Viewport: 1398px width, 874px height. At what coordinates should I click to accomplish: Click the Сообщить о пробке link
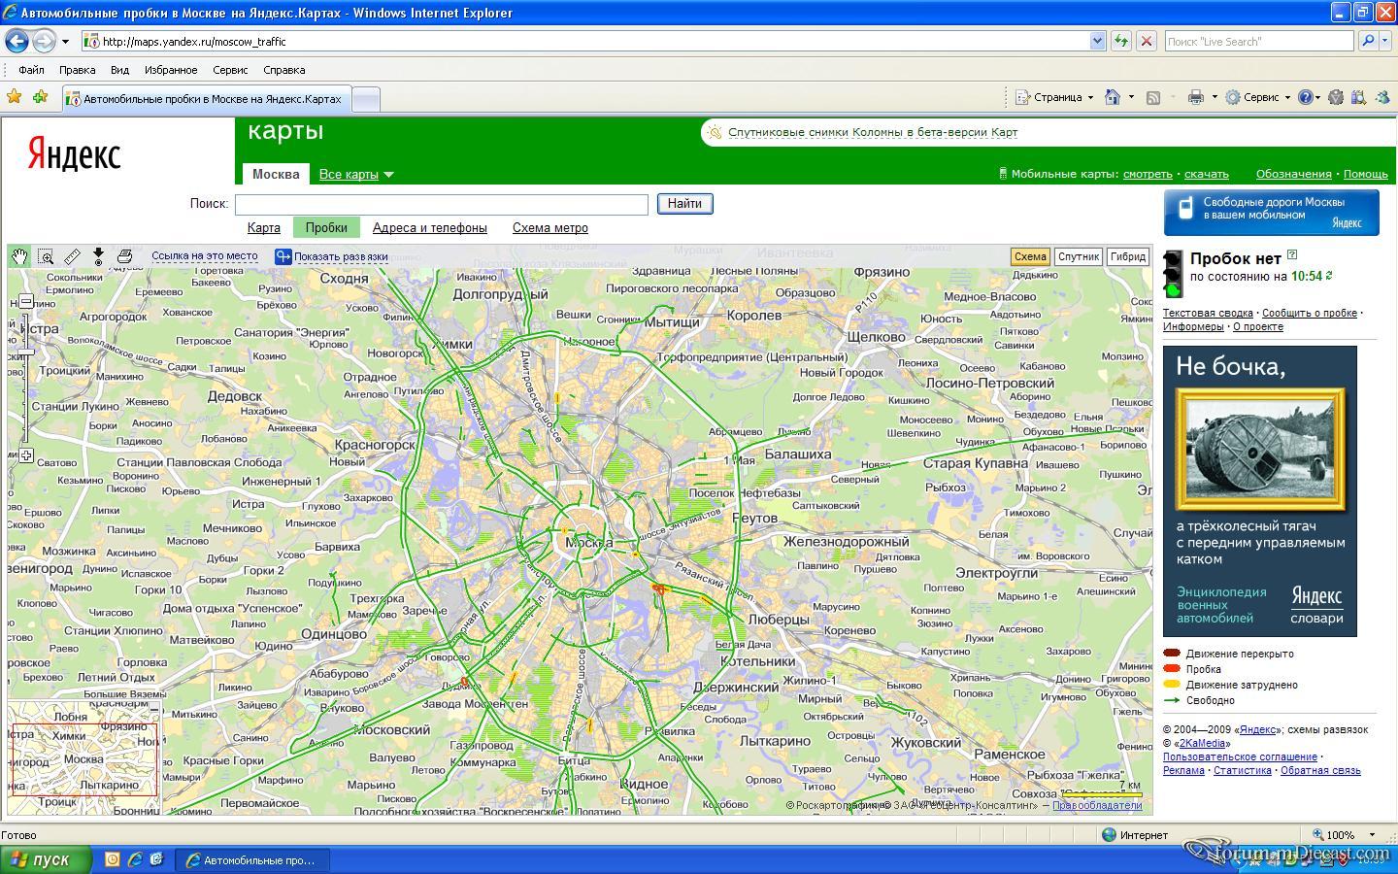pyautogui.click(x=1310, y=313)
